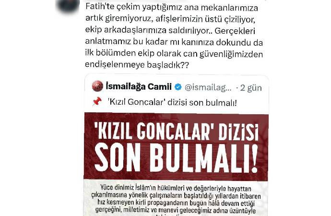
Task: Click line 'artık giremiyoruz, afişlerimizin üstü çiziliyor'
Action: pyautogui.click(x=171, y=19)
